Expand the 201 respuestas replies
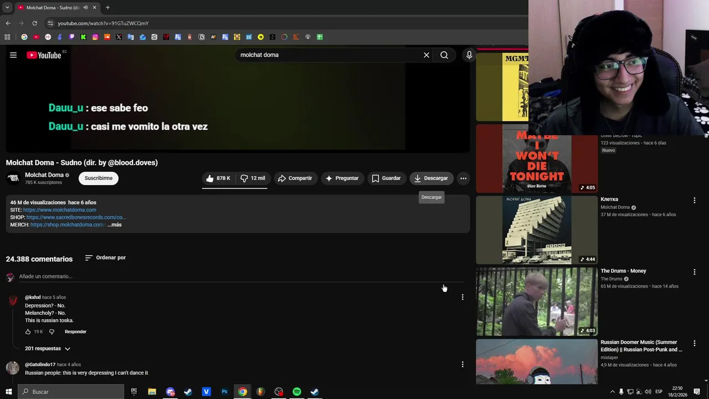709x399 pixels. [x=48, y=349]
